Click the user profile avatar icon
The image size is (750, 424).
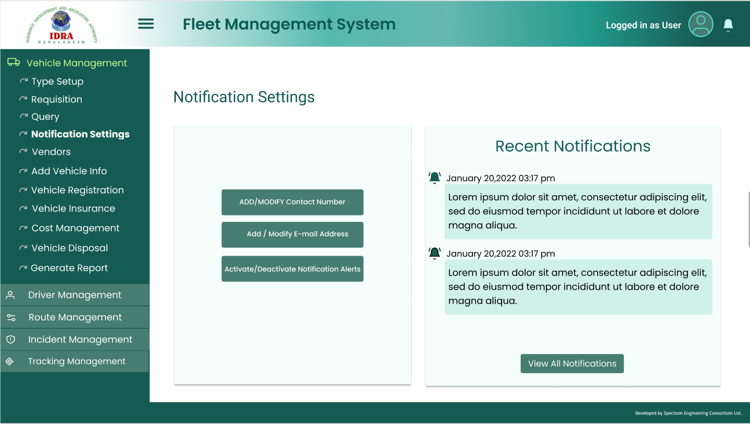[701, 24]
